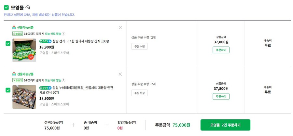The image size is (293, 136).
Task: Uncheck the 삼립 누네띠네 item checkbox
Action: pos(8,90)
